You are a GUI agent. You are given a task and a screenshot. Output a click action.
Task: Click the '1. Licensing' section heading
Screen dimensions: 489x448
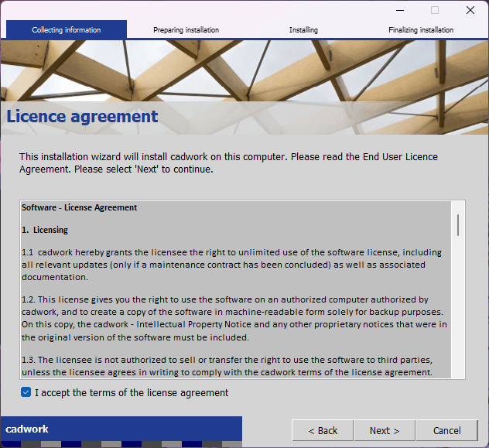(45, 230)
